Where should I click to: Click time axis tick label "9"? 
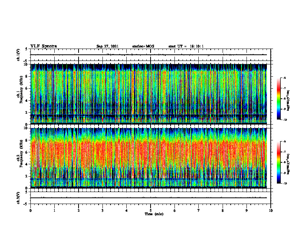coord(246,211)
